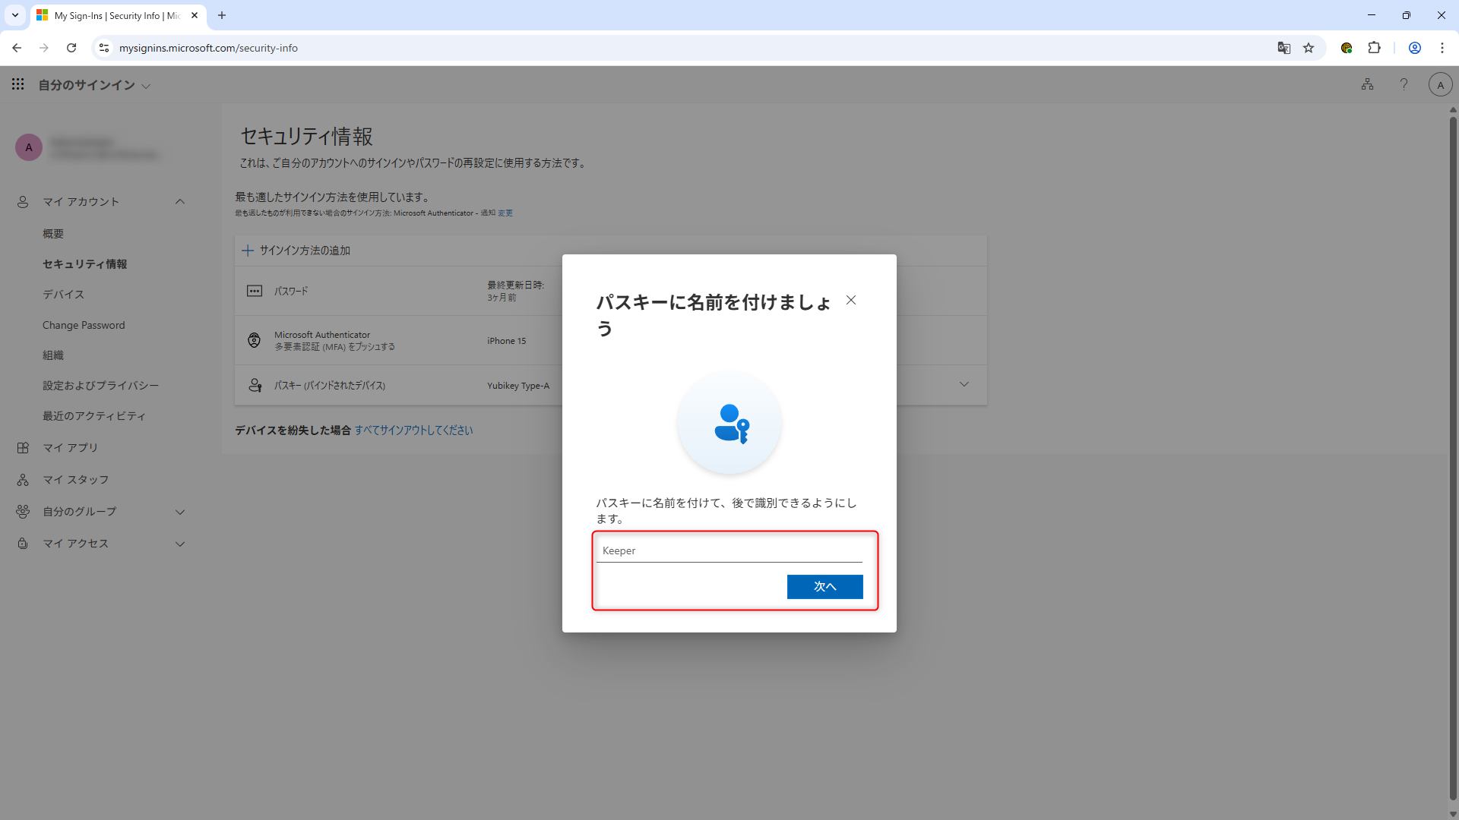The image size is (1459, 820).
Task: Open the app launcher waffle icon
Action: pos(18,84)
